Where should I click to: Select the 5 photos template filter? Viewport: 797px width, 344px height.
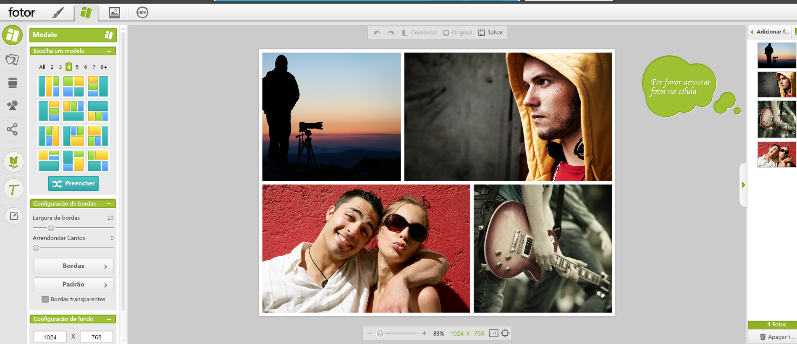point(77,67)
